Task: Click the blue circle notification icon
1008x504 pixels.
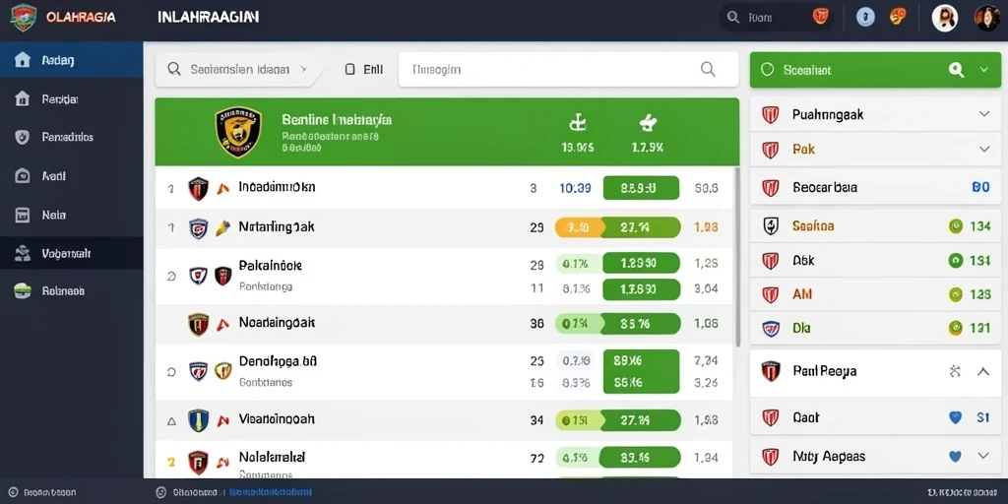Action: click(865, 17)
